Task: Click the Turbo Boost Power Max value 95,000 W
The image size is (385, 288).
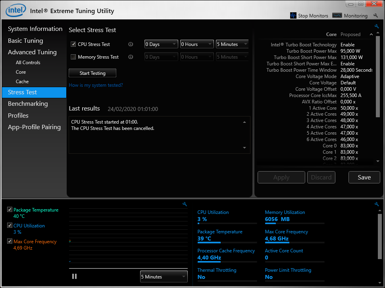Action: click(350, 51)
